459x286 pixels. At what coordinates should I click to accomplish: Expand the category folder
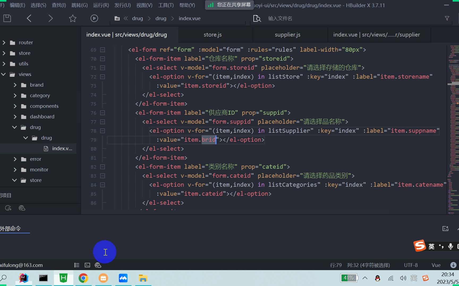(15, 95)
